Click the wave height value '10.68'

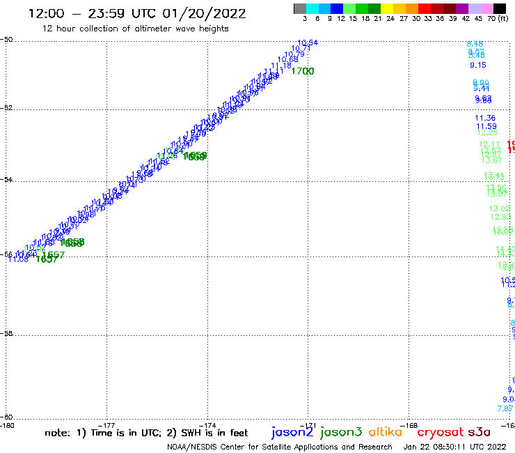coord(288,59)
